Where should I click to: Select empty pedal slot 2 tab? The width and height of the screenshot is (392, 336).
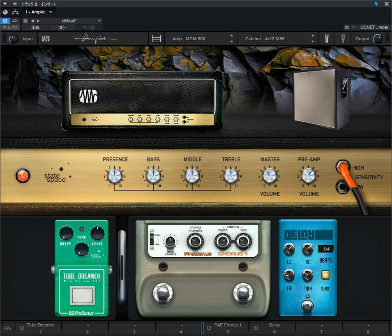click(x=85, y=328)
